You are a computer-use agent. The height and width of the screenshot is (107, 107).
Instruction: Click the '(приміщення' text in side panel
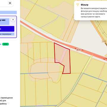[x=7, y=98]
